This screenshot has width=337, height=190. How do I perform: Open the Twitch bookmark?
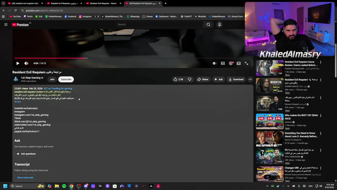28,16
